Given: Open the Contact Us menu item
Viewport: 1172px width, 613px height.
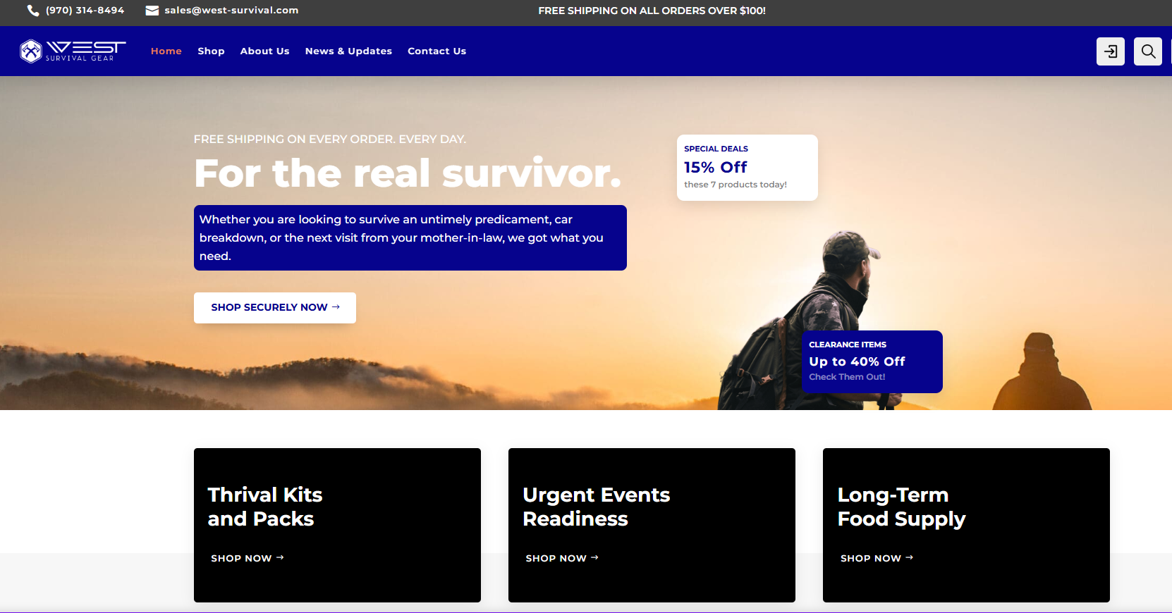Looking at the screenshot, I should (437, 51).
